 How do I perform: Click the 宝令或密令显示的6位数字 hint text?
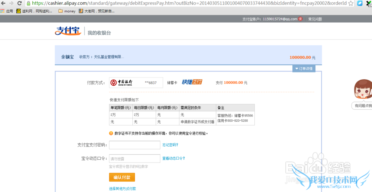tap(129, 167)
